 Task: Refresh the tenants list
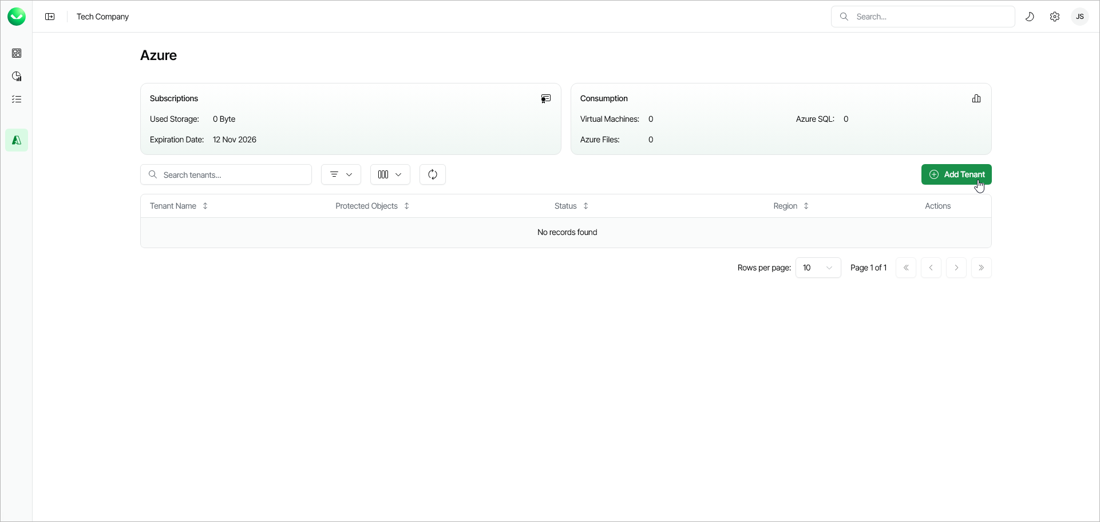coord(432,174)
